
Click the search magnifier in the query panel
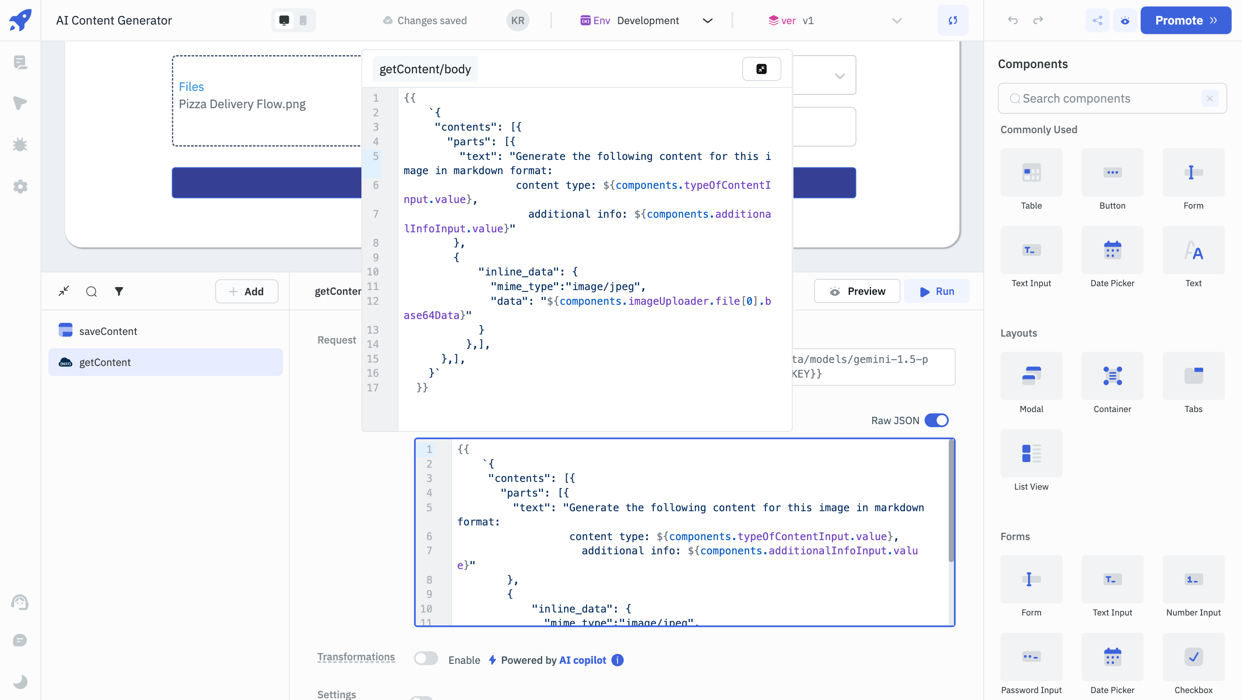[x=91, y=291]
